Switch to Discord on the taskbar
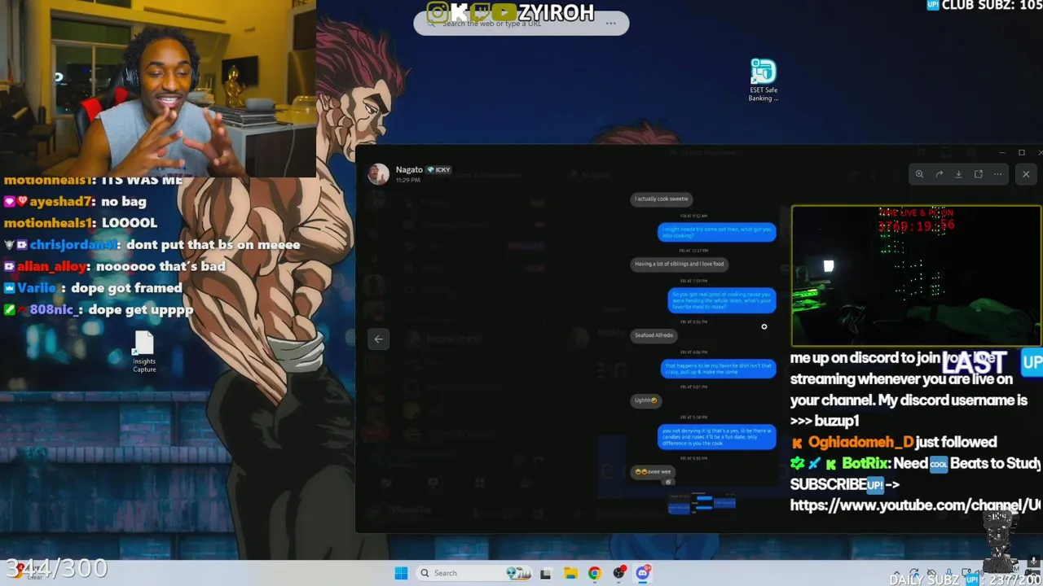 [x=643, y=573]
